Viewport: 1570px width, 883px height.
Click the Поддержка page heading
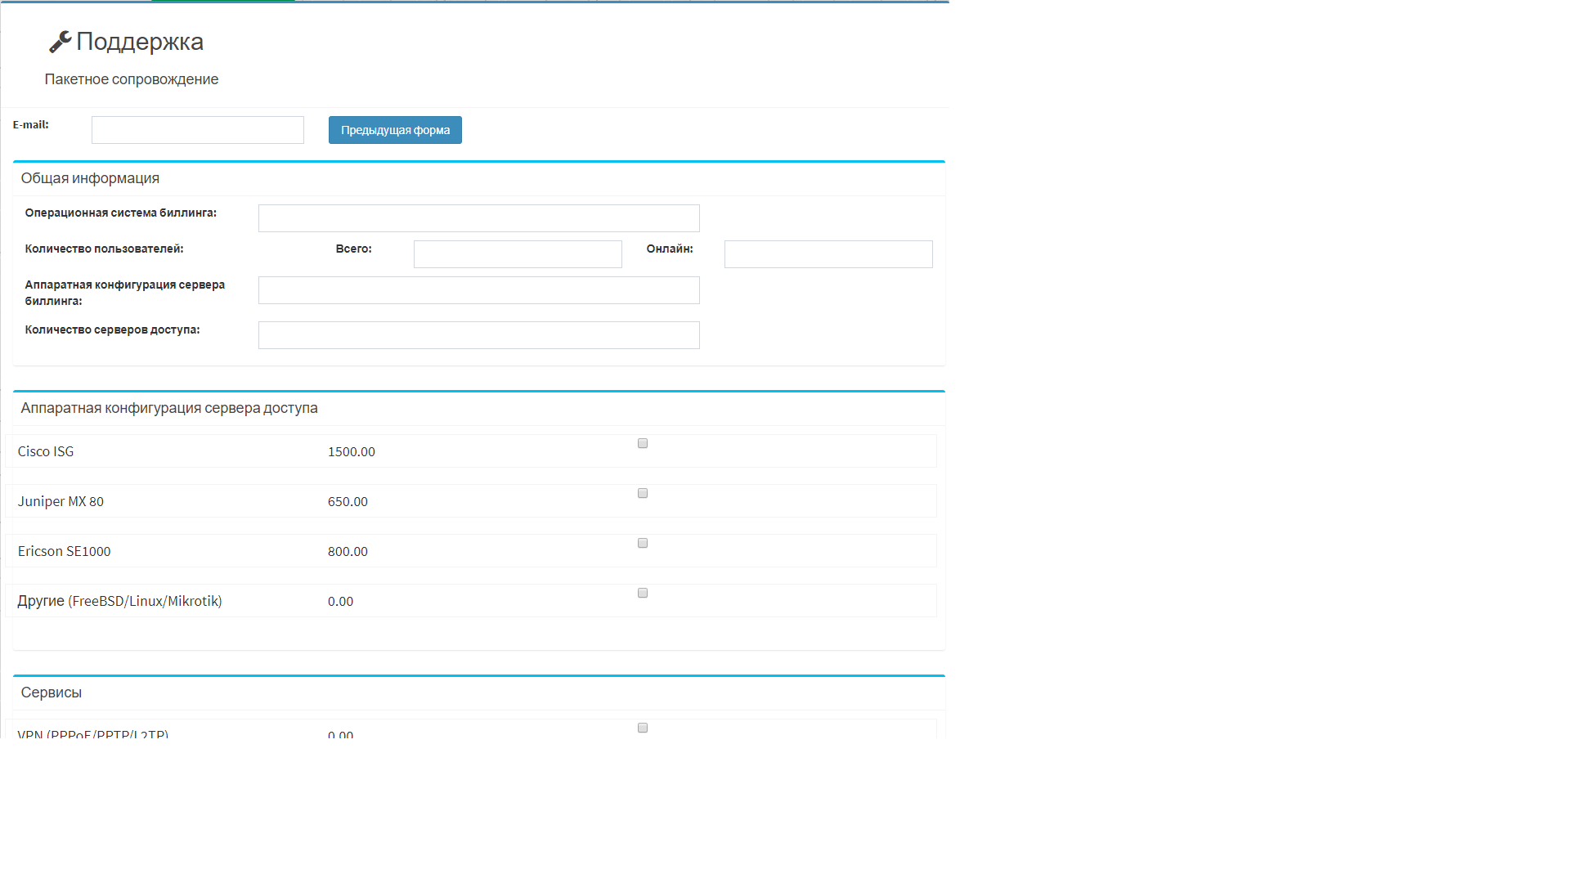click(x=140, y=42)
